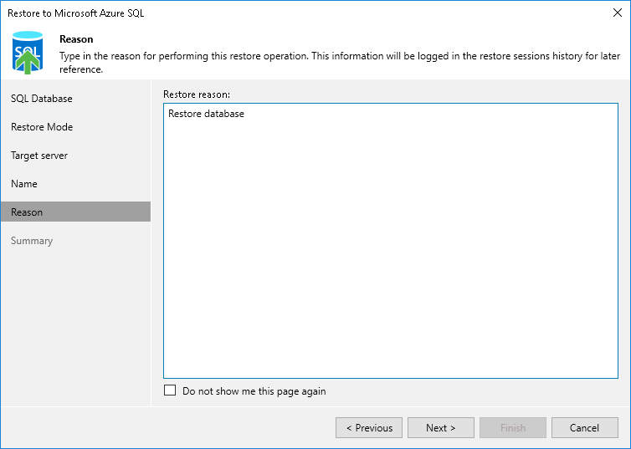Cancel the restore wizard
The height and width of the screenshot is (449, 631).
585,428
